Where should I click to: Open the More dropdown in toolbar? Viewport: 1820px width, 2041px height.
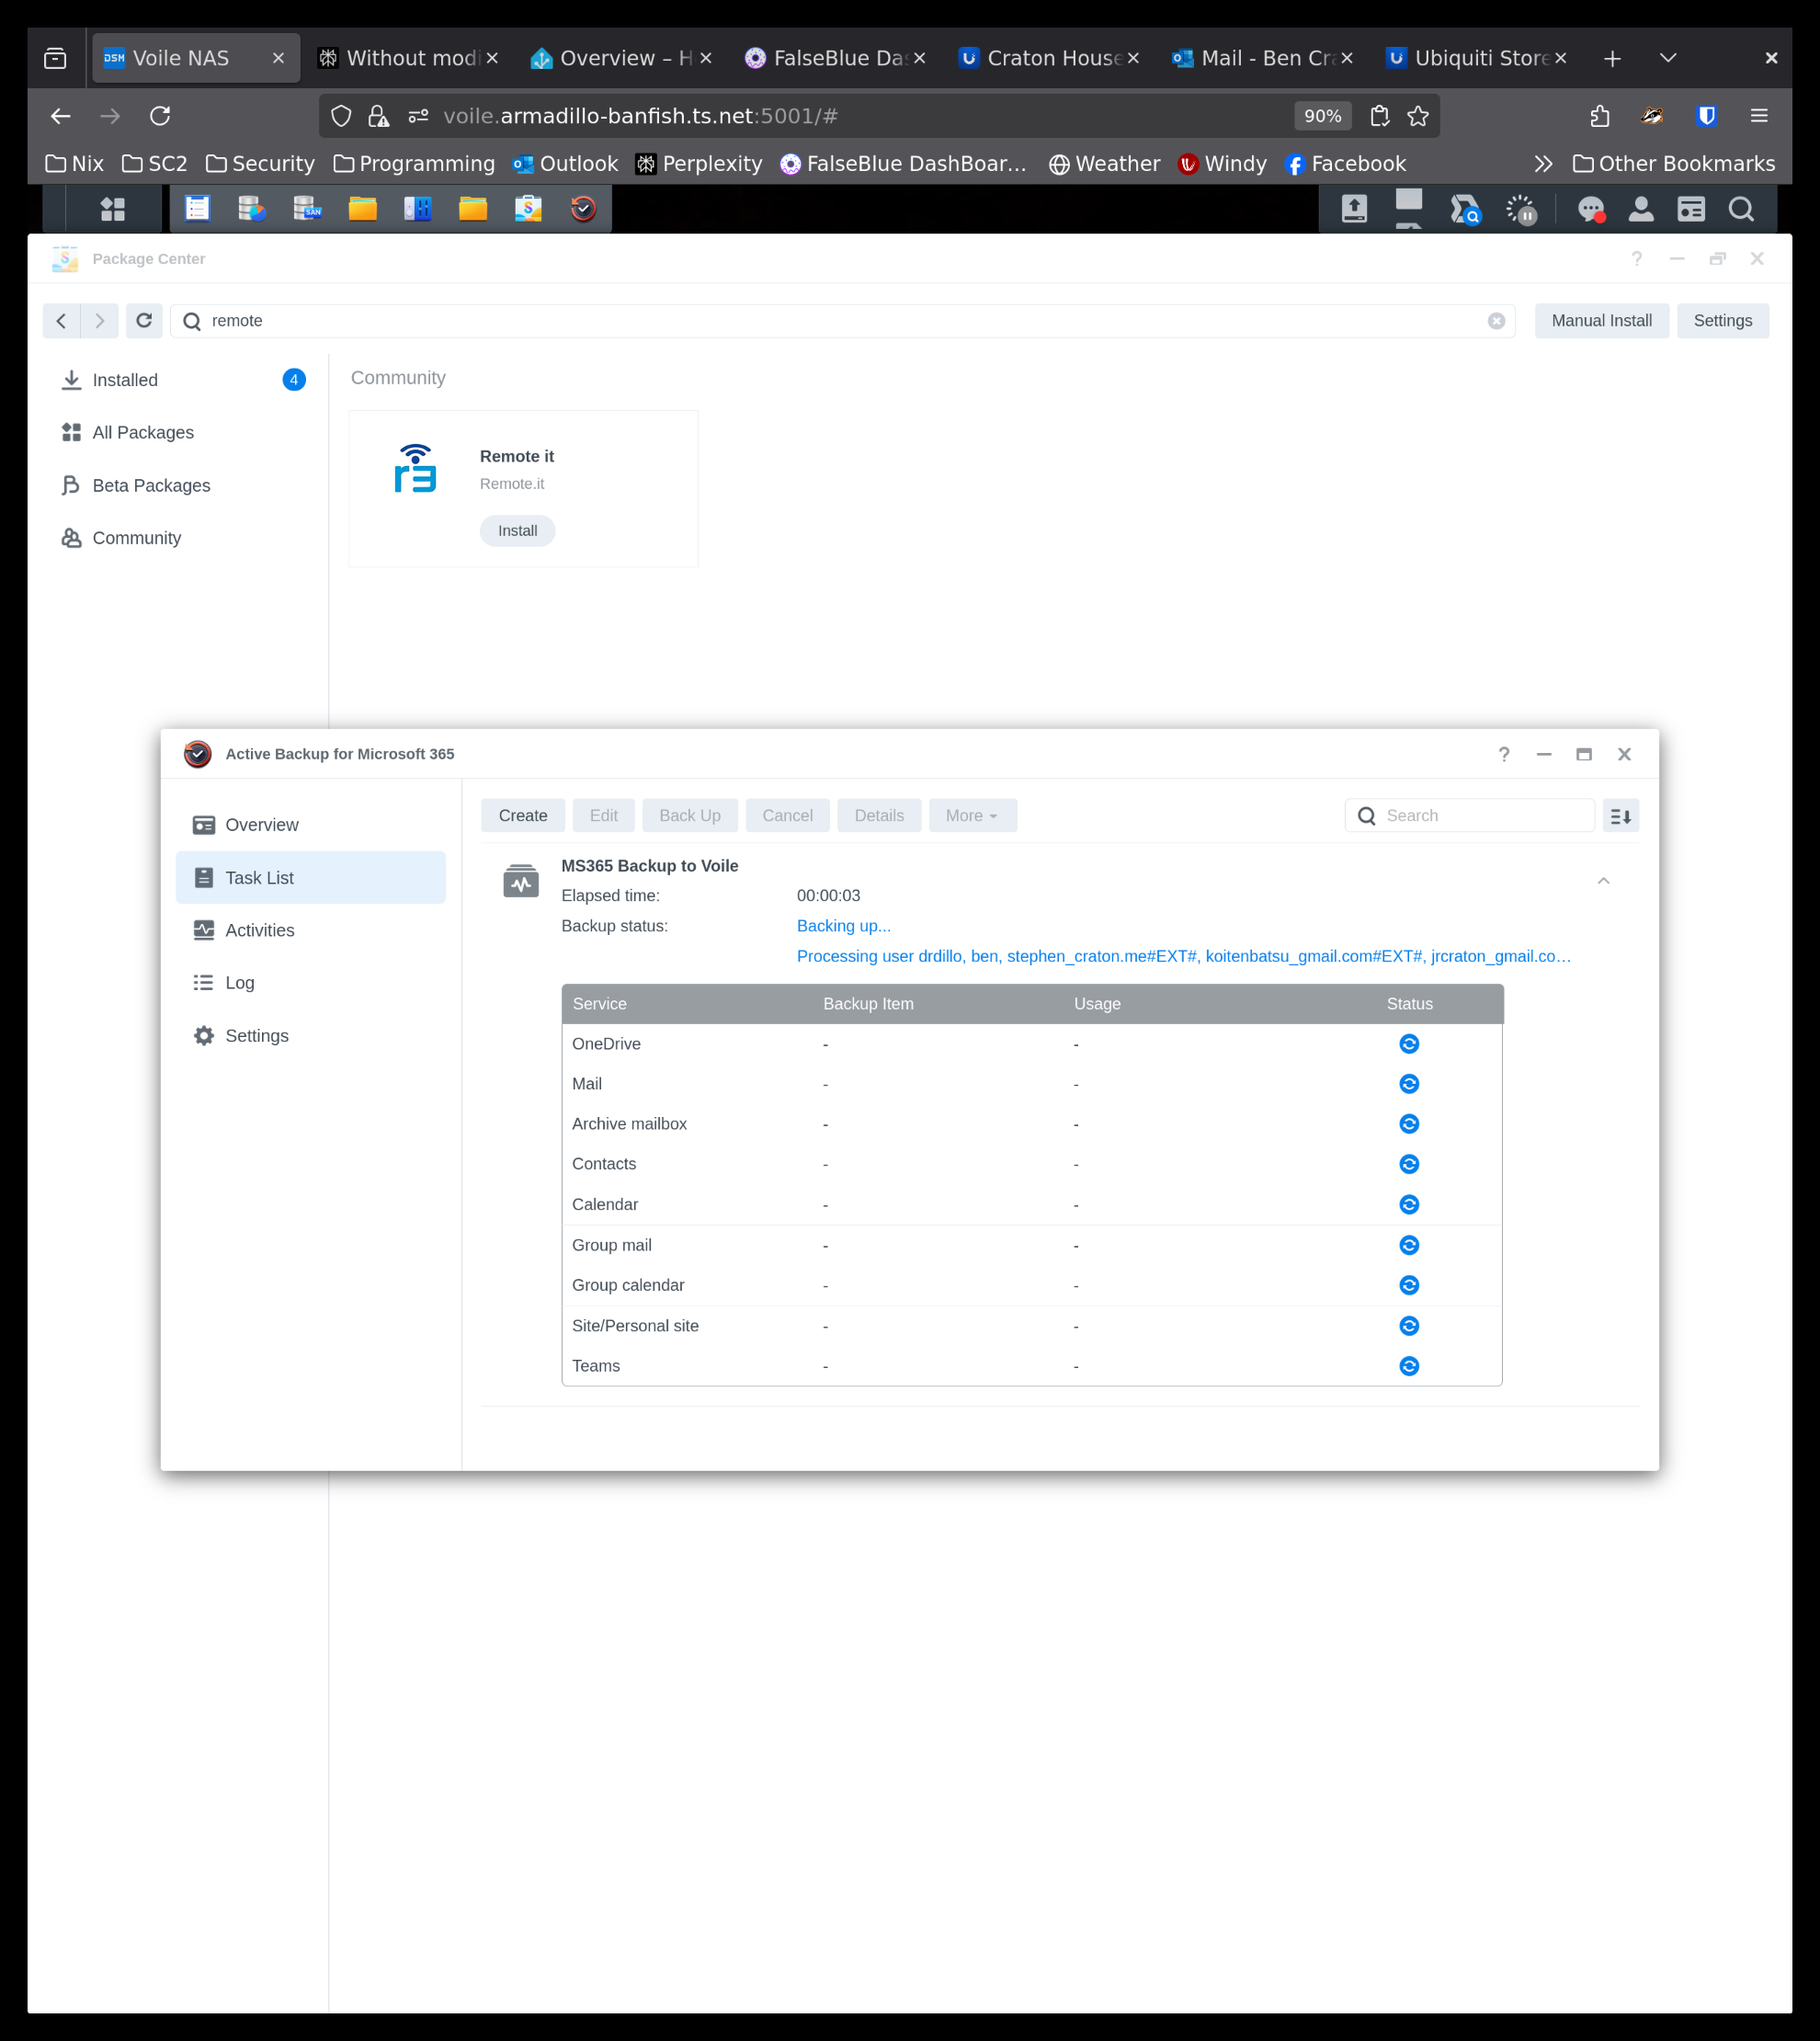point(972,816)
